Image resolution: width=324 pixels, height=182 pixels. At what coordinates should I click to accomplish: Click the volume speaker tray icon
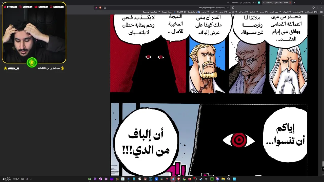point(14,179)
